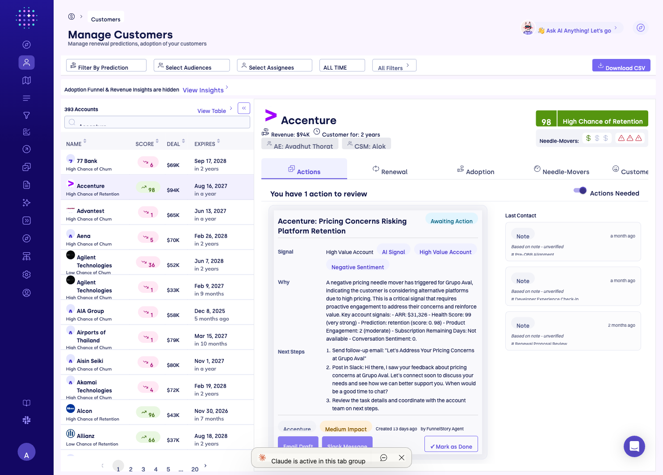
Task: Select the Allianz account row
Action: pyautogui.click(x=157, y=437)
